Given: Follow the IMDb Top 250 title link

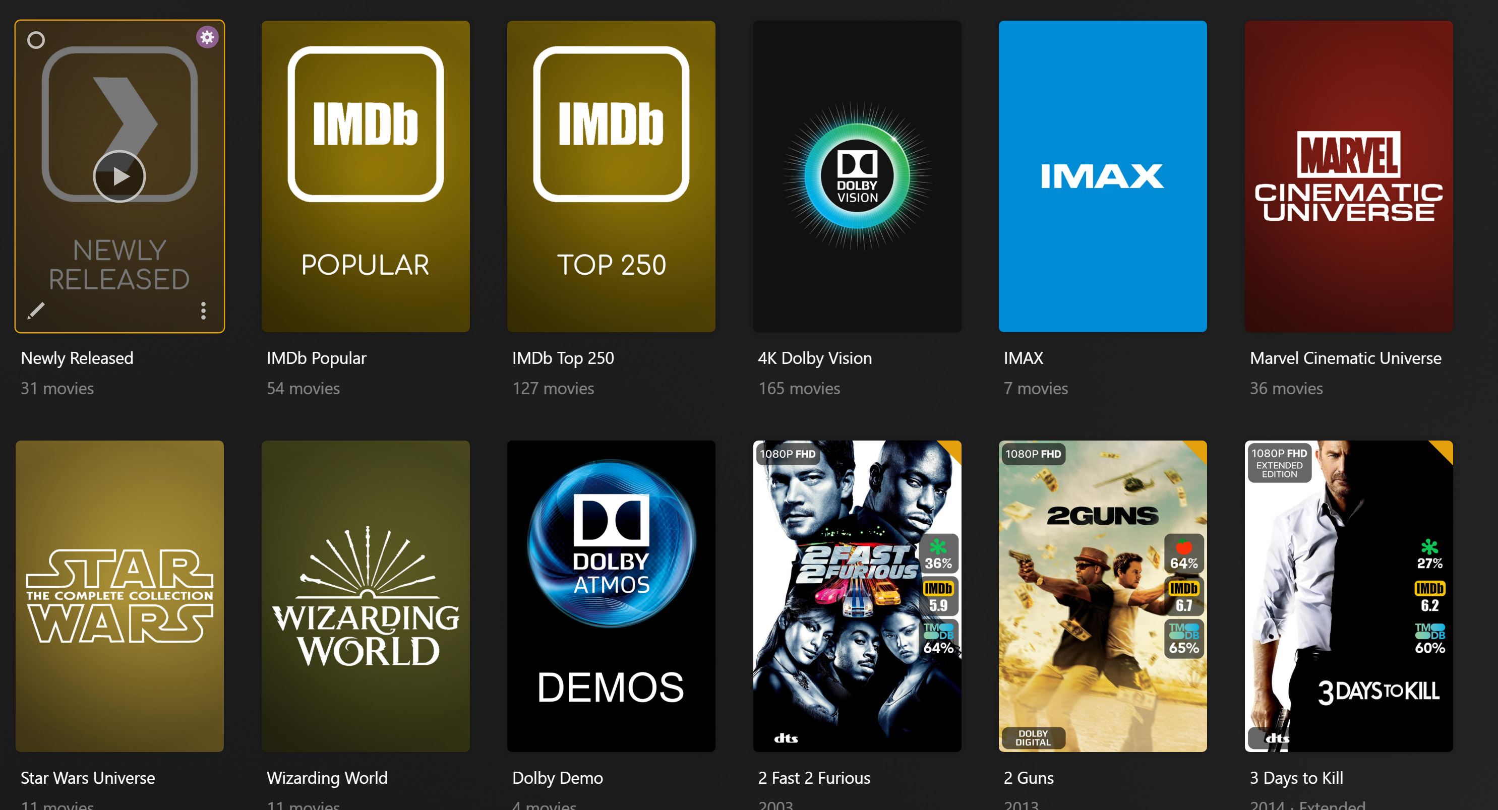Looking at the screenshot, I should 563,358.
